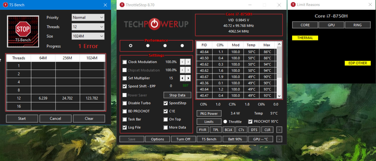Click the core table scroll-down arrow
376x161 pixels.
pyautogui.click(x=279, y=96)
